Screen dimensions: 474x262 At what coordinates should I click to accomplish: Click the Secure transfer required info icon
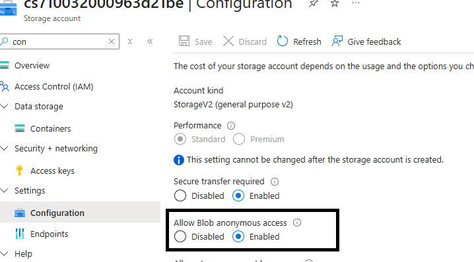coord(275,182)
